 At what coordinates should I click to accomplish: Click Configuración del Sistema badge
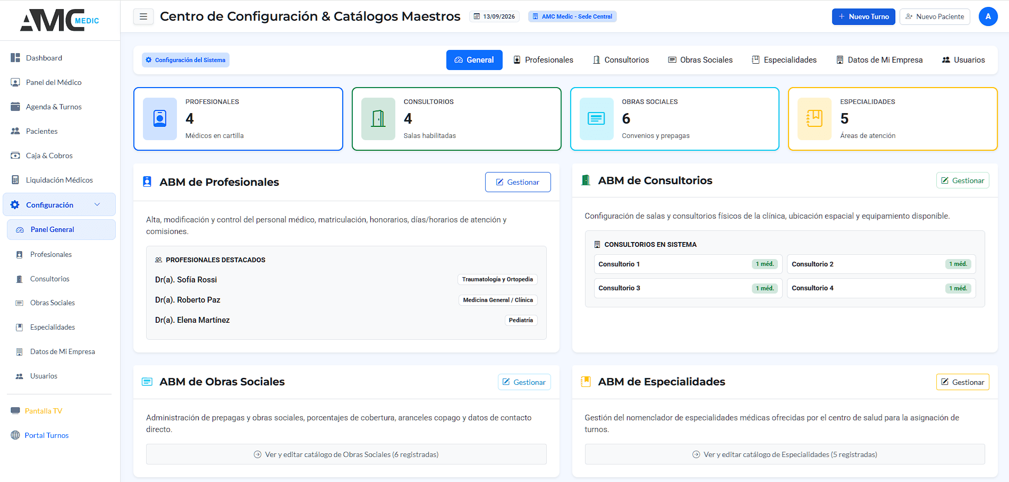coord(185,60)
